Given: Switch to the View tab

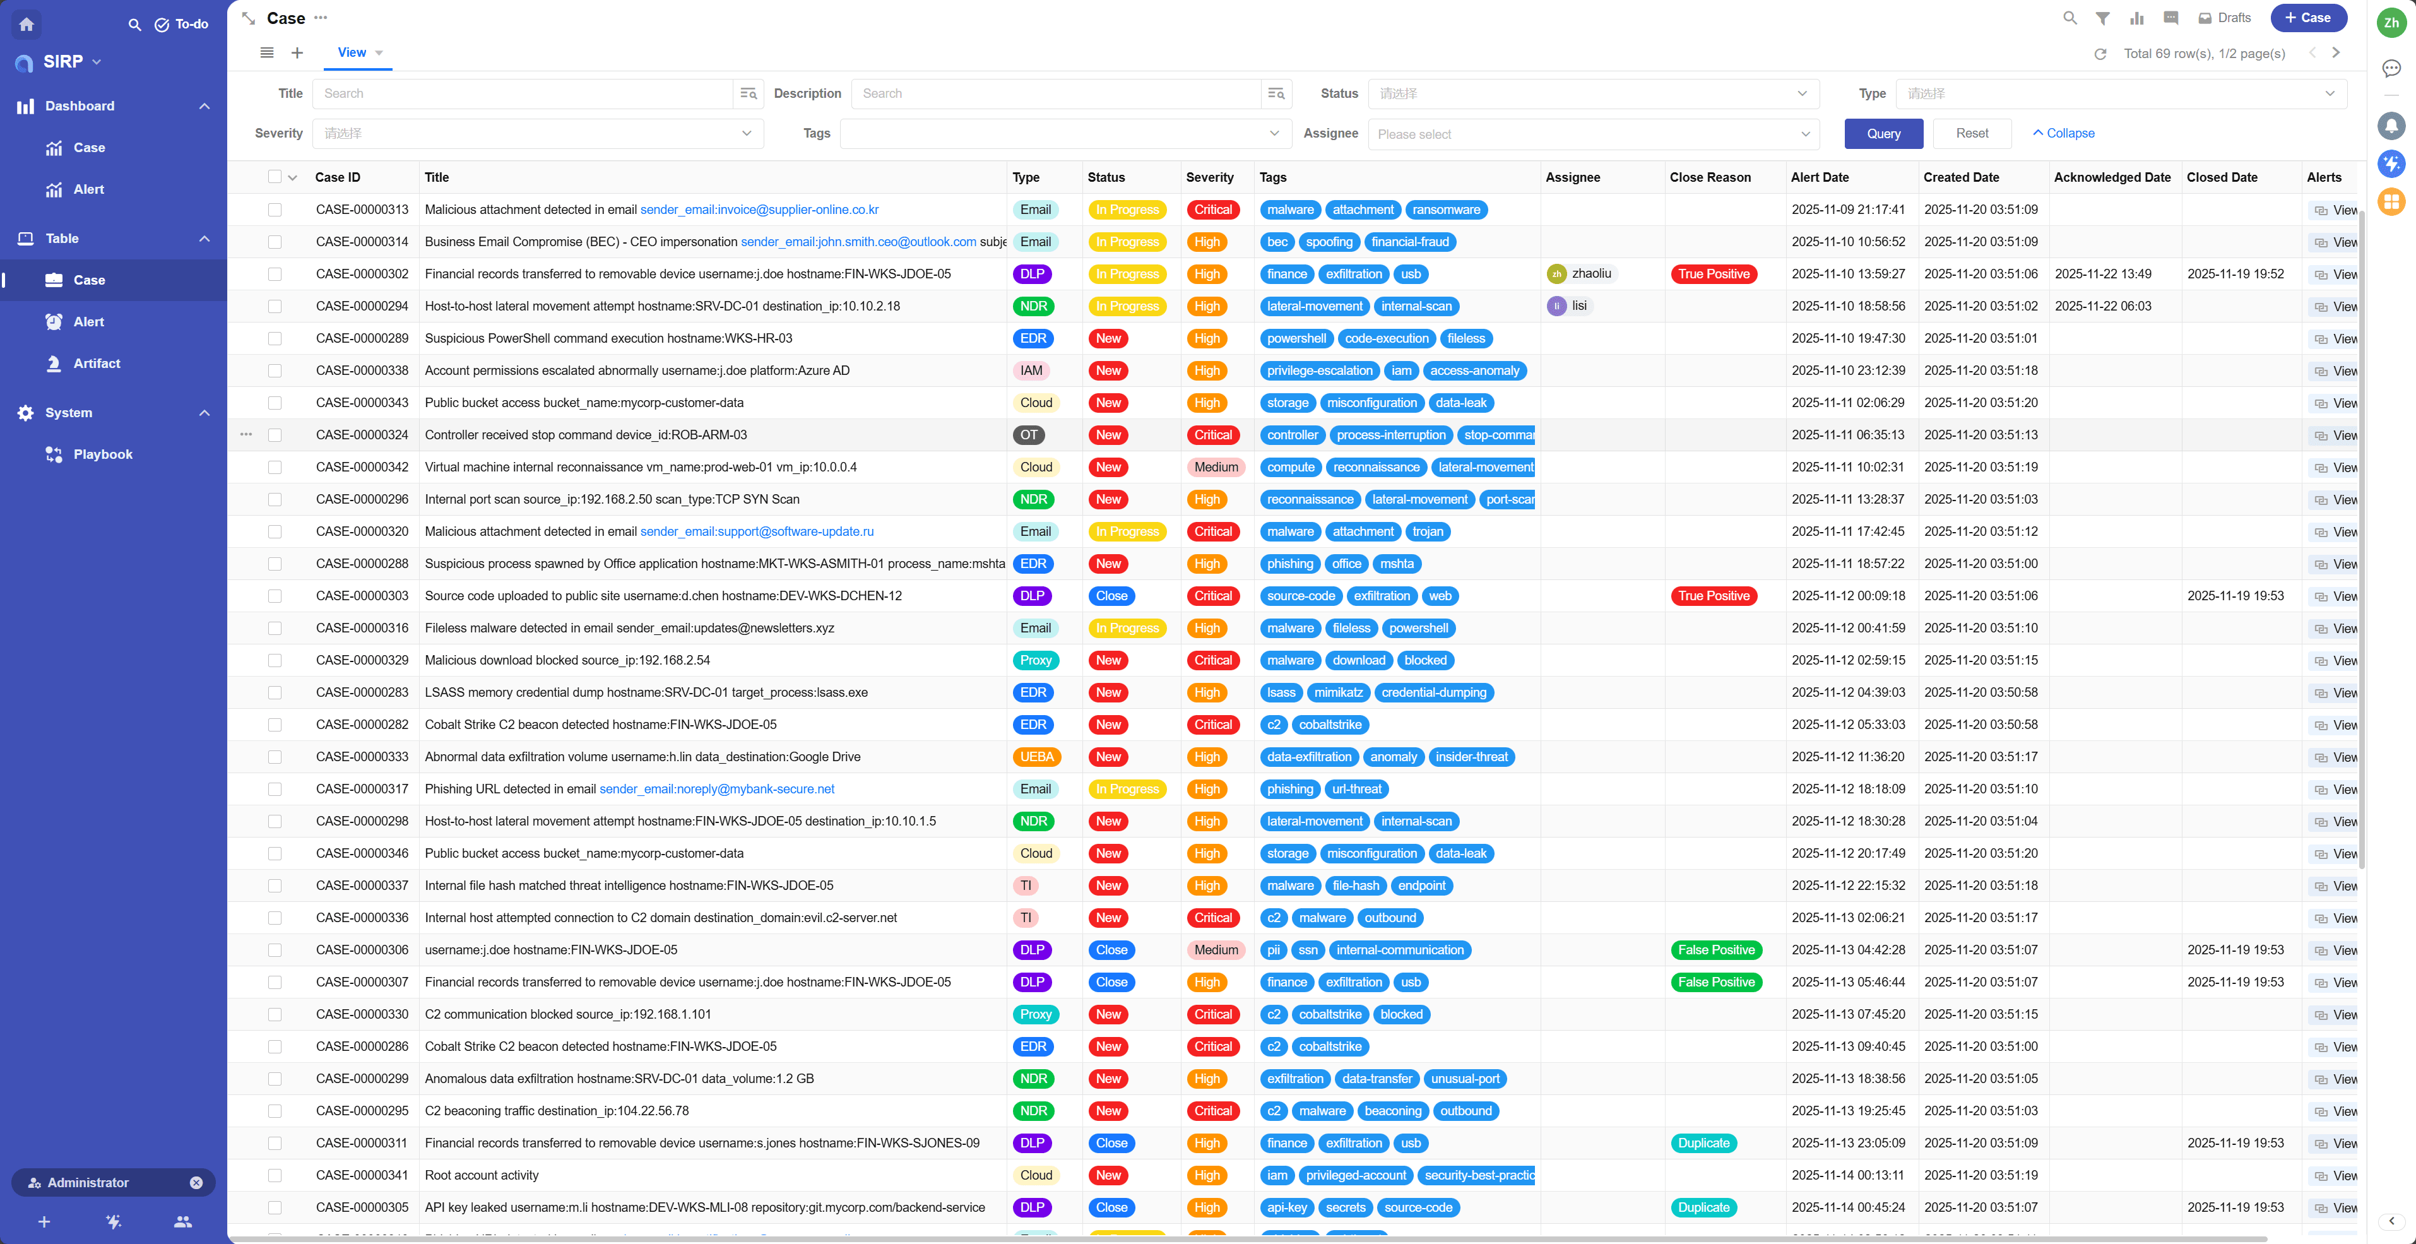Looking at the screenshot, I should pos(352,52).
